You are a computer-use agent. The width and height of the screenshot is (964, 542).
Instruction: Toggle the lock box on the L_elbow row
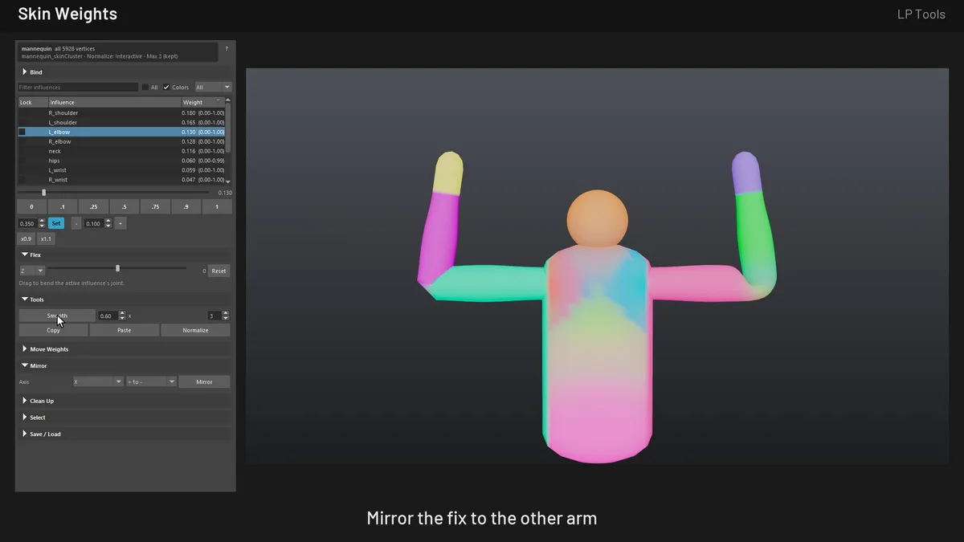click(22, 132)
